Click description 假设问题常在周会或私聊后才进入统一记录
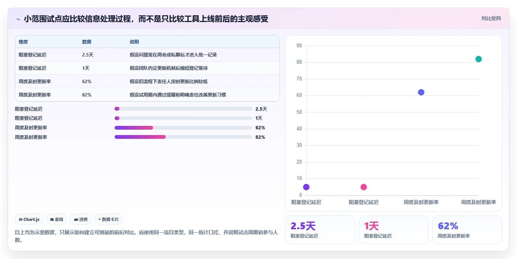Screen dimensions: 517x259 tap(173, 55)
